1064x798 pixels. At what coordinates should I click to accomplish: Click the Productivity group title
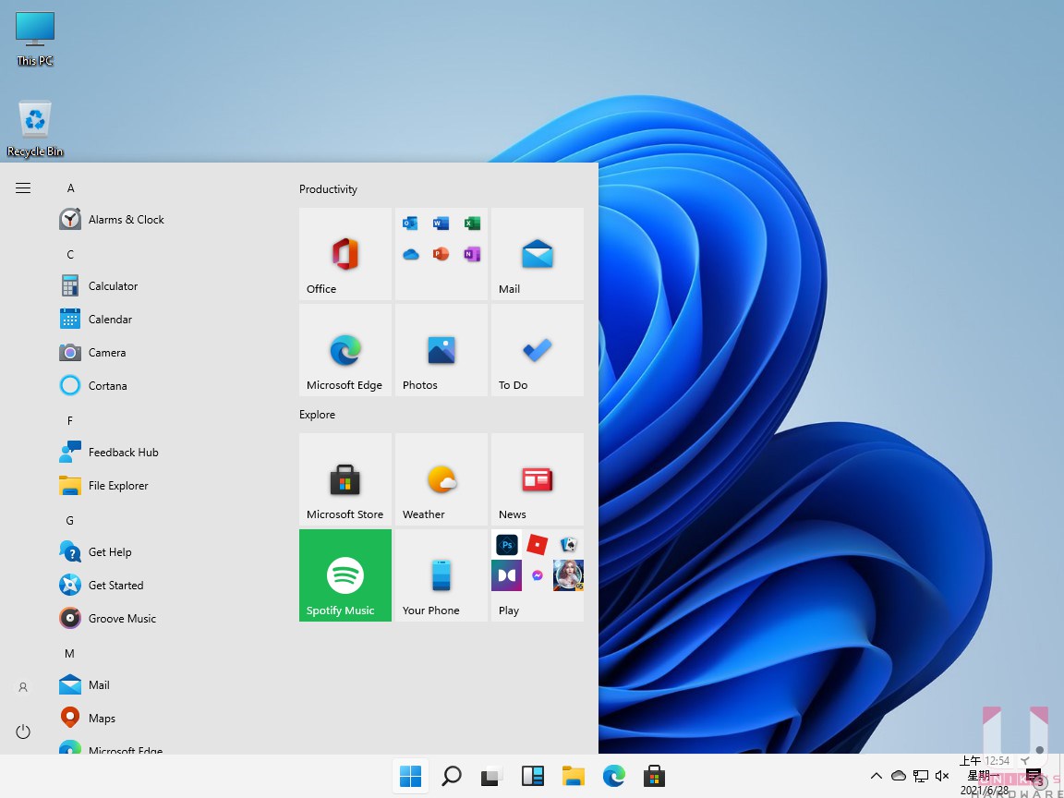click(328, 189)
